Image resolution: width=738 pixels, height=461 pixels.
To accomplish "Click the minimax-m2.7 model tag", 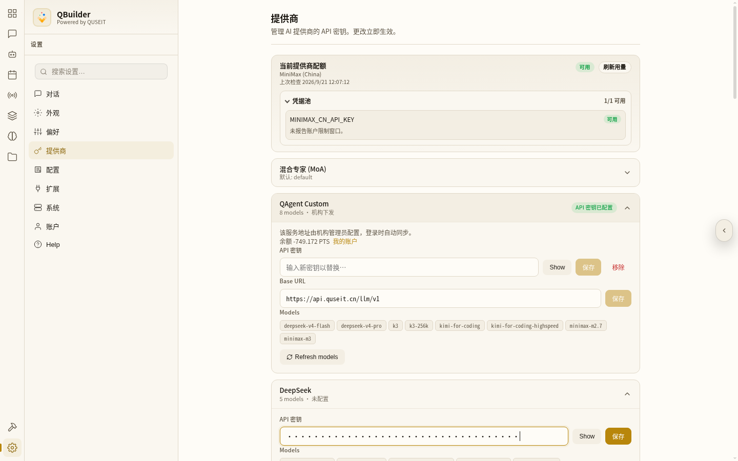I will pos(586,326).
